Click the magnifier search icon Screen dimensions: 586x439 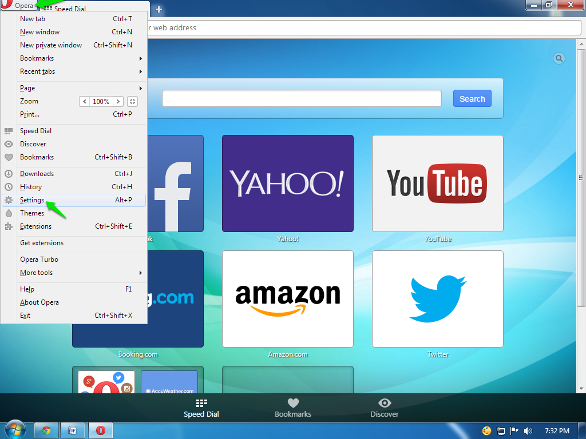pyautogui.click(x=559, y=58)
